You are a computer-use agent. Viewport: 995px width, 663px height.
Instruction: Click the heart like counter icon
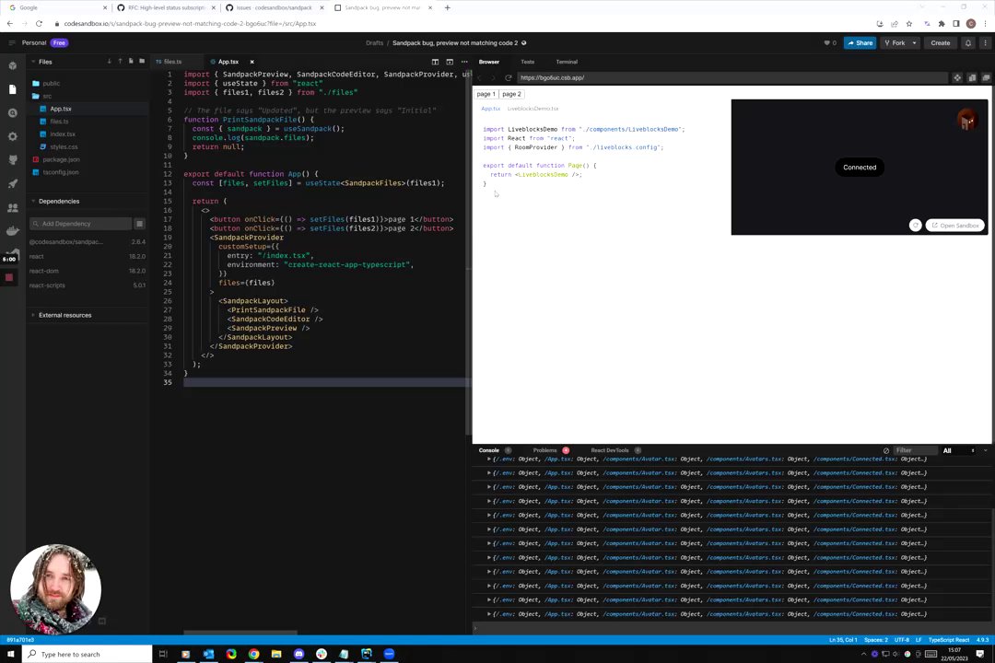[x=830, y=43]
